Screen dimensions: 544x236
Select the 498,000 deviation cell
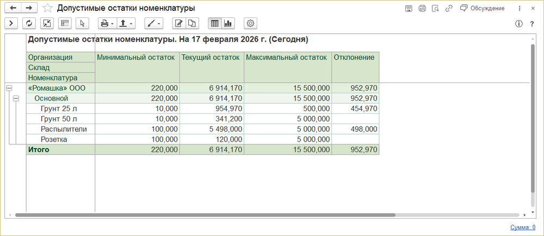[355, 130]
